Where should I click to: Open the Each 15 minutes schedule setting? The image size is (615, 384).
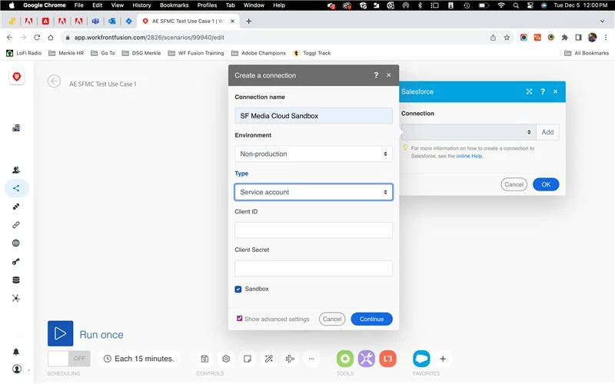(x=138, y=359)
